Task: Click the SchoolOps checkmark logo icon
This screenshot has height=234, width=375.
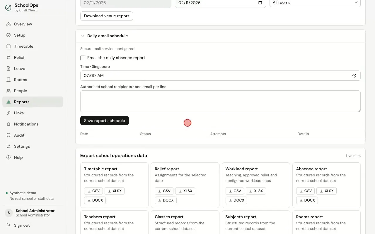Action: (8, 8)
